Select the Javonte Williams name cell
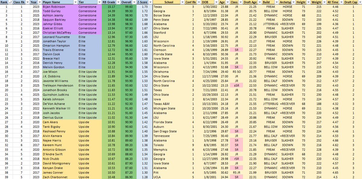This screenshot has width=362, height=179. point(60,81)
